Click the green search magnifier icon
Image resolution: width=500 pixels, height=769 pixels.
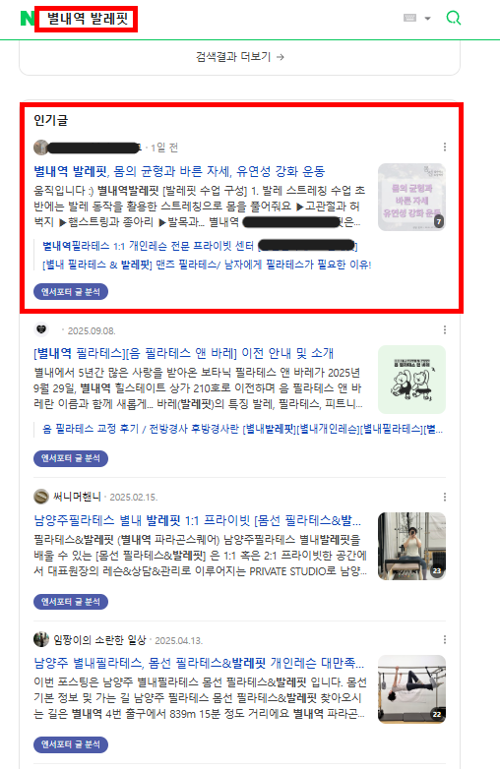[454, 18]
